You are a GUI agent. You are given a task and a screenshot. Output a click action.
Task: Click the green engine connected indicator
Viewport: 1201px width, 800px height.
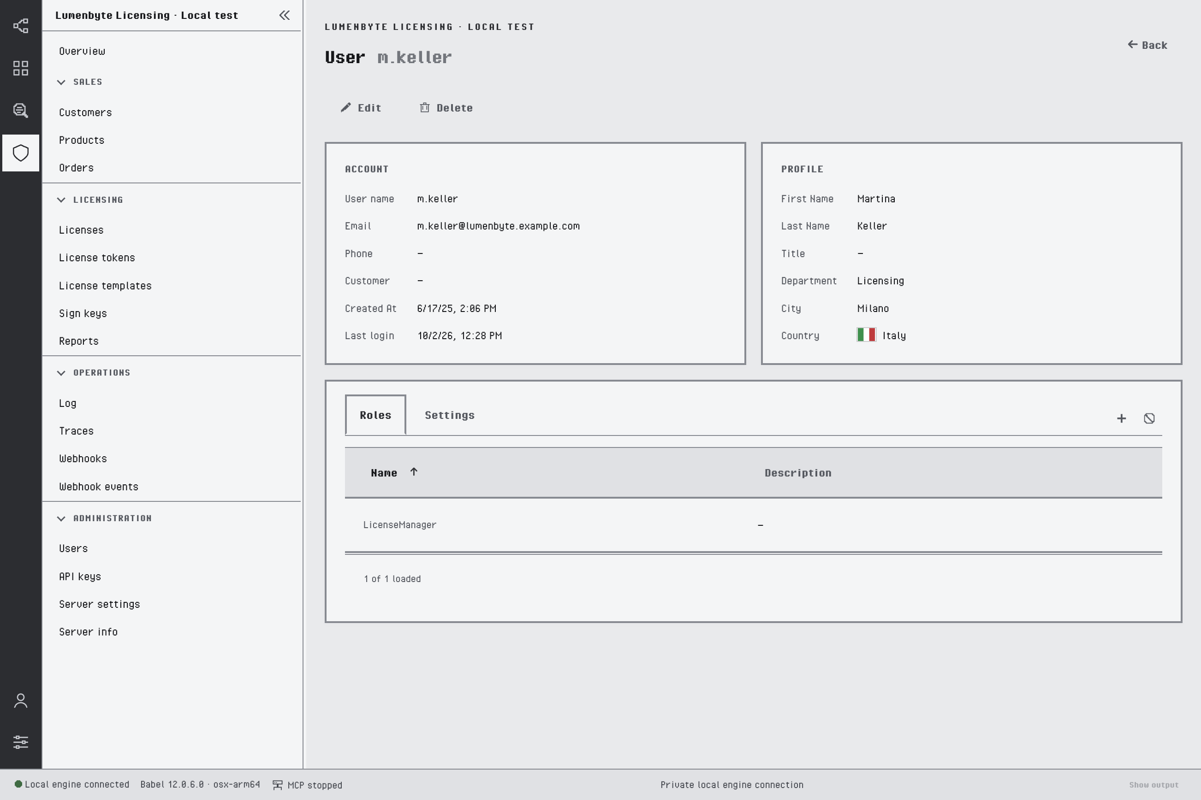point(18,784)
